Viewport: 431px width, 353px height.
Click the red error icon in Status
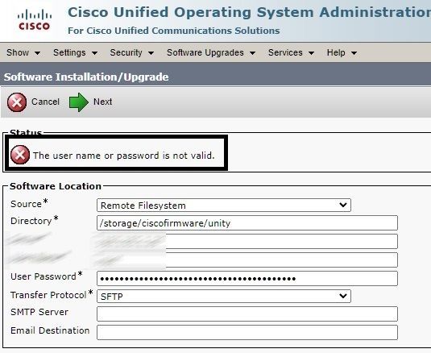pos(20,155)
